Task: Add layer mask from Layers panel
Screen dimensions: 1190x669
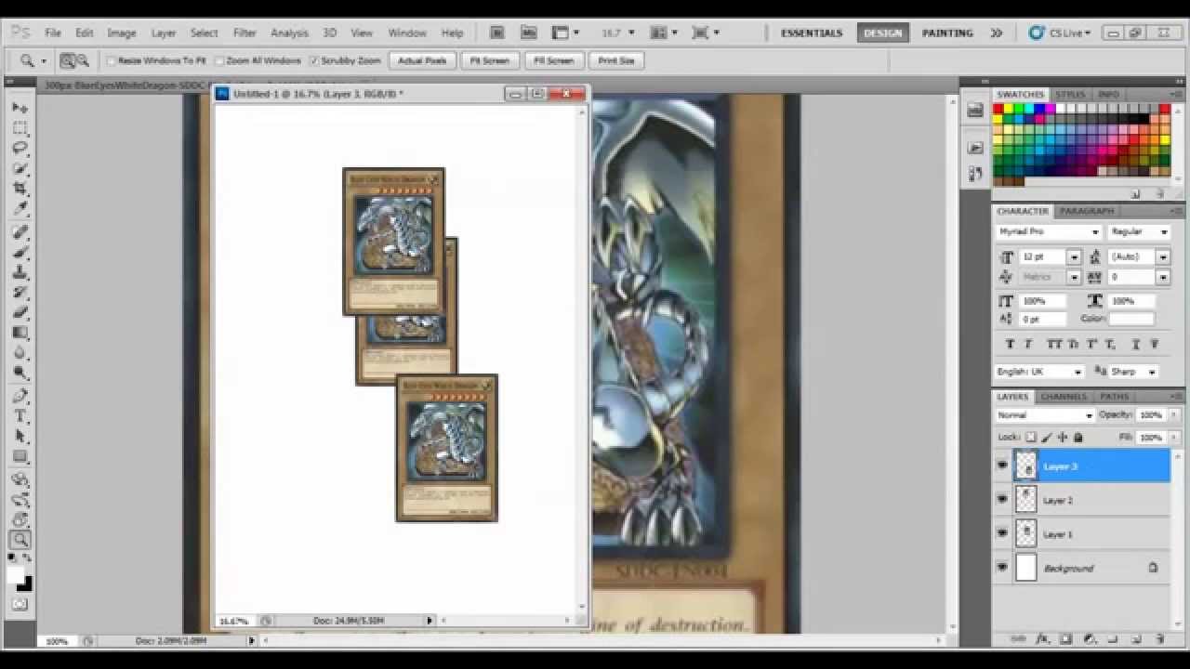Action: 1065,639
